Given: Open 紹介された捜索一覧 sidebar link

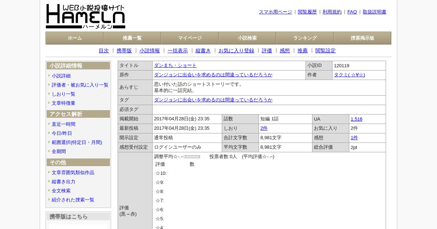Looking at the screenshot, I should [73, 200].
